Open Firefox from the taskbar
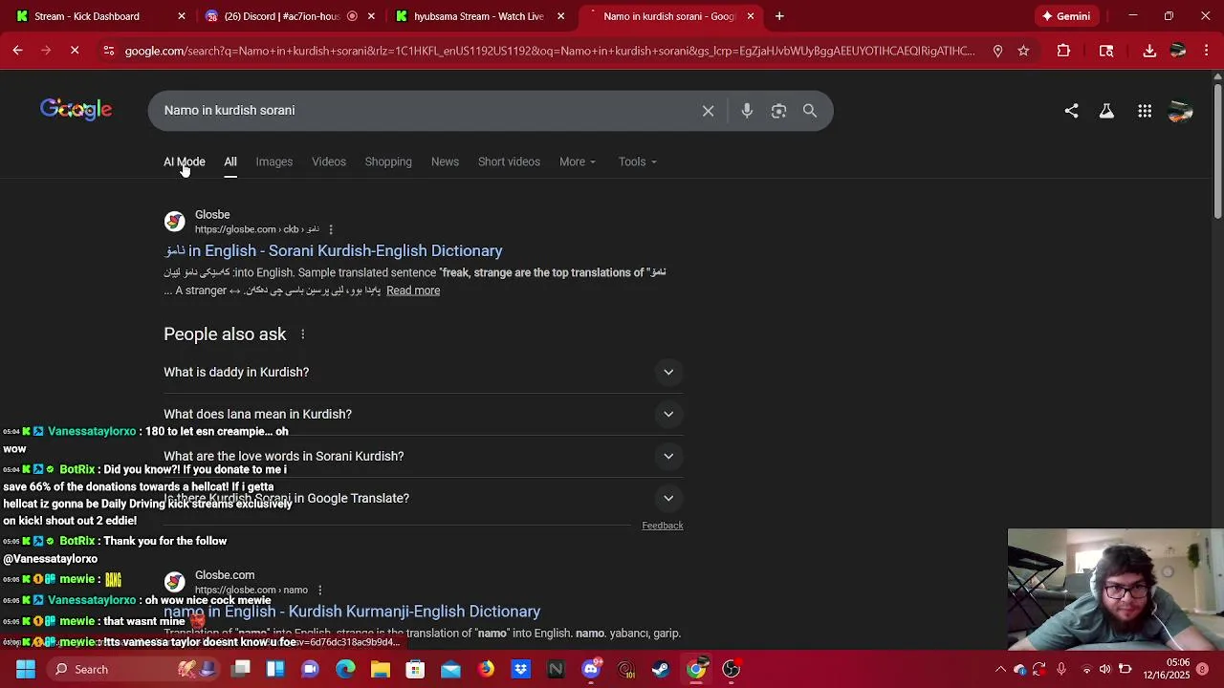The height and width of the screenshot is (688, 1224). [486, 669]
